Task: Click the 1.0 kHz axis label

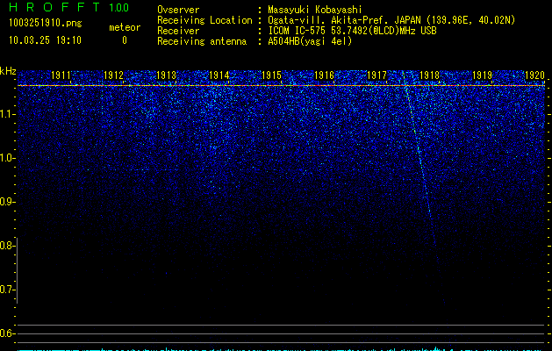Action: pyautogui.click(x=8, y=158)
